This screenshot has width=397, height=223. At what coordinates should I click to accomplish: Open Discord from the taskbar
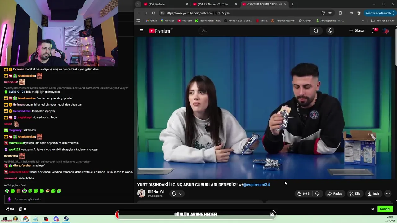tap(56, 219)
